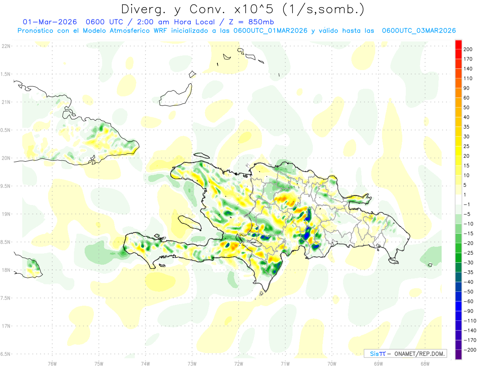Click the "71W" longitude label

point(285,363)
